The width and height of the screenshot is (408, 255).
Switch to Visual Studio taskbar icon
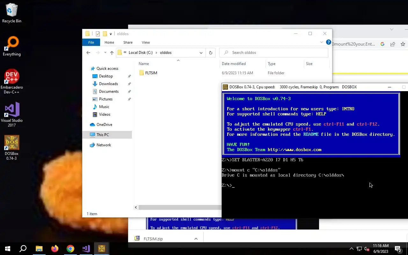coord(86,249)
